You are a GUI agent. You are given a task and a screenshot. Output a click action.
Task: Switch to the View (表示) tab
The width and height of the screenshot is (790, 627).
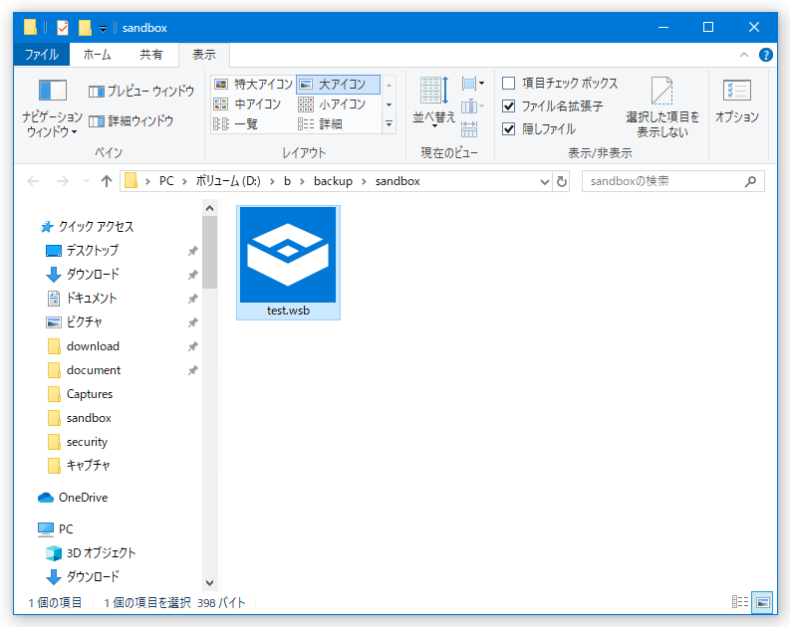coord(204,55)
